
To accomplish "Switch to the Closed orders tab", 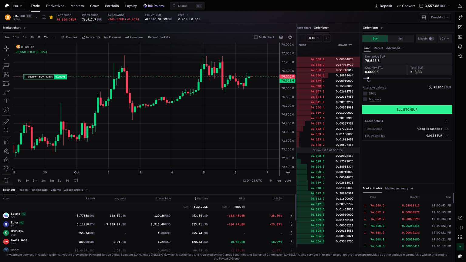I will click(x=73, y=190).
